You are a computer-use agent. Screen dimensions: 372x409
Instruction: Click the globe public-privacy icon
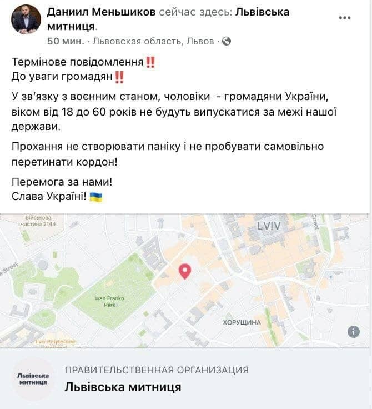[x=227, y=41]
